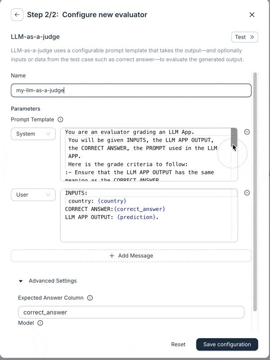Go back using the back arrow
270x360 pixels.
(17, 14)
